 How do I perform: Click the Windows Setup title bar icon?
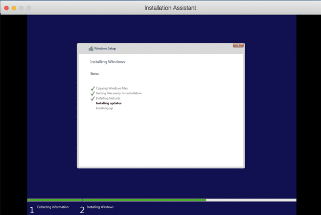[91, 49]
